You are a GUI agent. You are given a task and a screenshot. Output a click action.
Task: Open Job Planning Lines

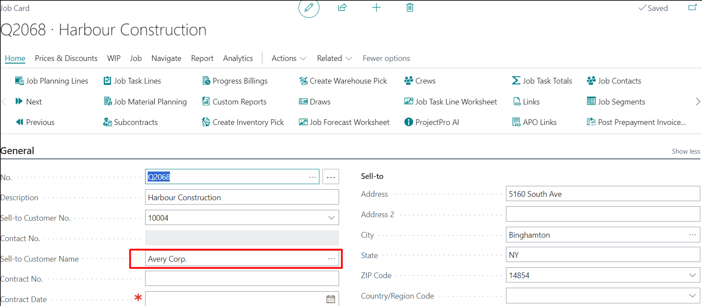pos(51,81)
